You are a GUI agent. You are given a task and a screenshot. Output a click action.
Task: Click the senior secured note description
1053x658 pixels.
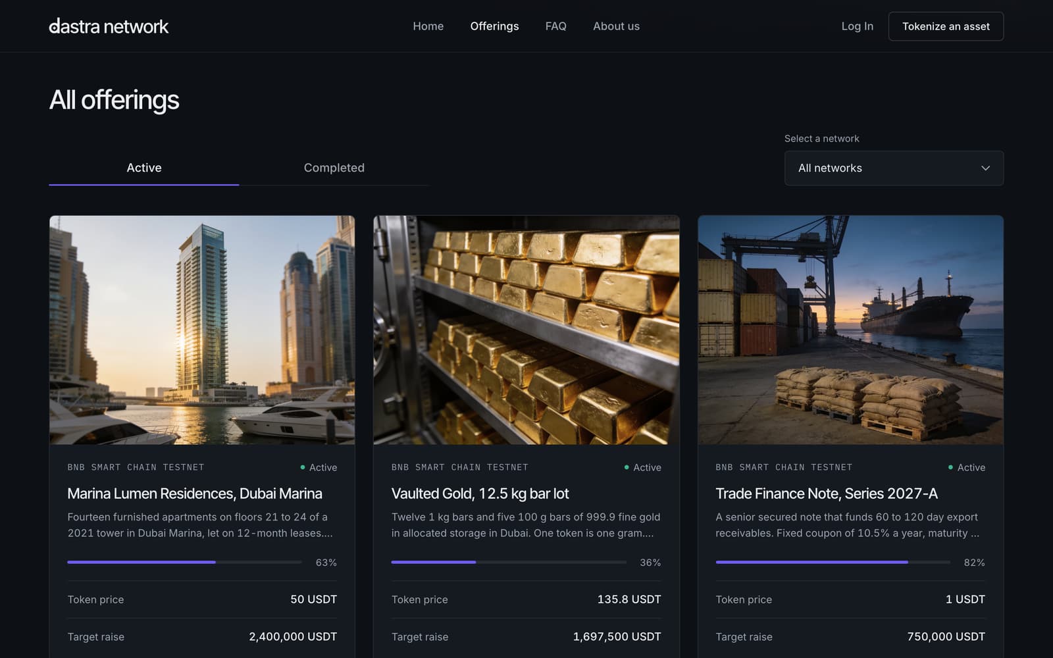pos(848,525)
